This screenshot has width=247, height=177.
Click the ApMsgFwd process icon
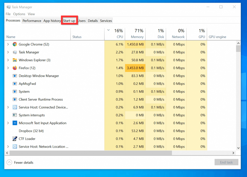tap(15, 84)
